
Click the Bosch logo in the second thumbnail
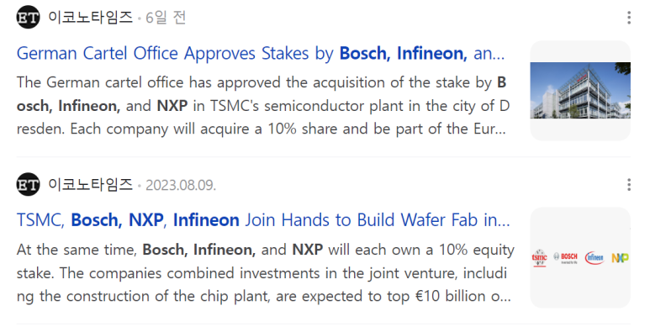pyautogui.click(x=565, y=258)
